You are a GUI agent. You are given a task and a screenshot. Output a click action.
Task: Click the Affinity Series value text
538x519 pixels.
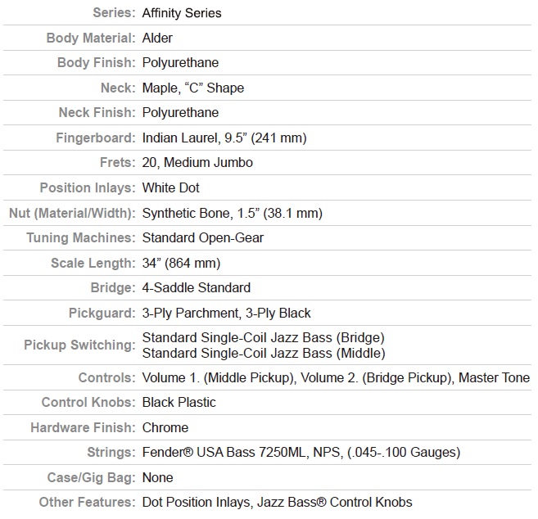point(182,13)
